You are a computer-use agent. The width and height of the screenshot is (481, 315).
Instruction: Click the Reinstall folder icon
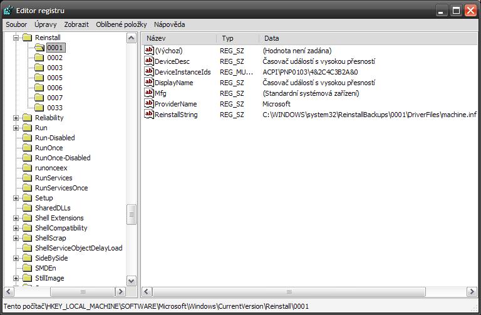point(28,38)
